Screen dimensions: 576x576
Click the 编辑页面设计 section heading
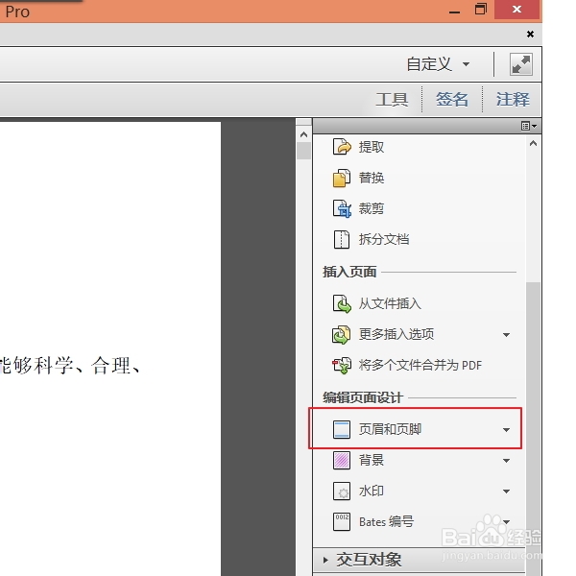click(x=363, y=397)
